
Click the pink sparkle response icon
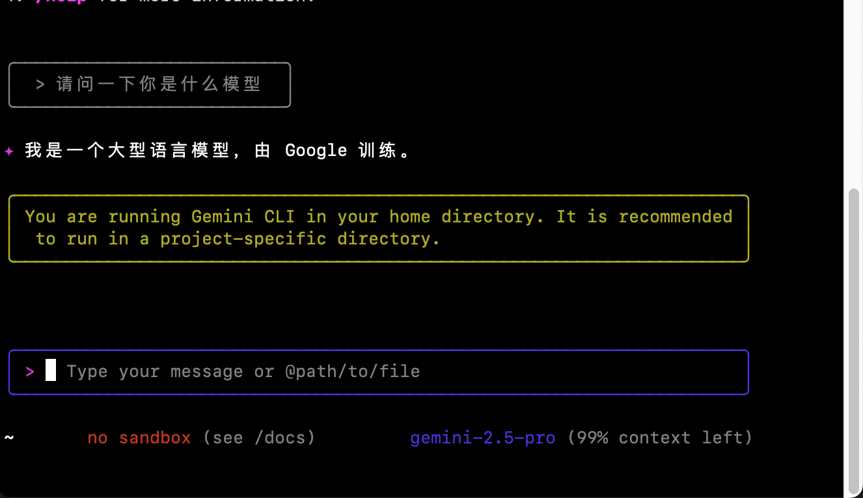pyautogui.click(x=9, y=151)
